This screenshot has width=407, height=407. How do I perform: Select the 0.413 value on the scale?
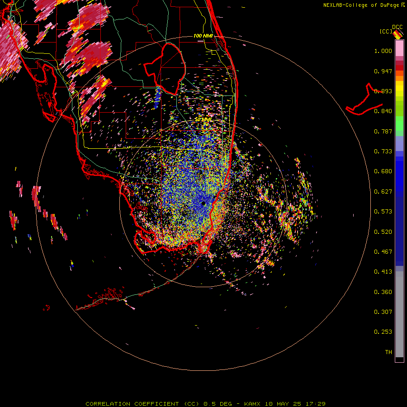(x=383, y=272)
